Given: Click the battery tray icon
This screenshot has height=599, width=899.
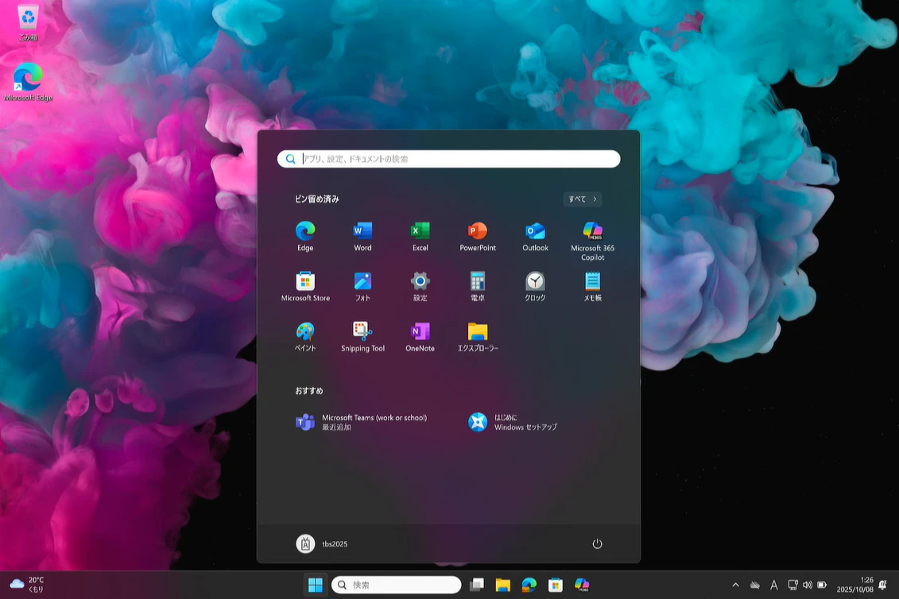Looking at the screenshot, I should point(822,585).
